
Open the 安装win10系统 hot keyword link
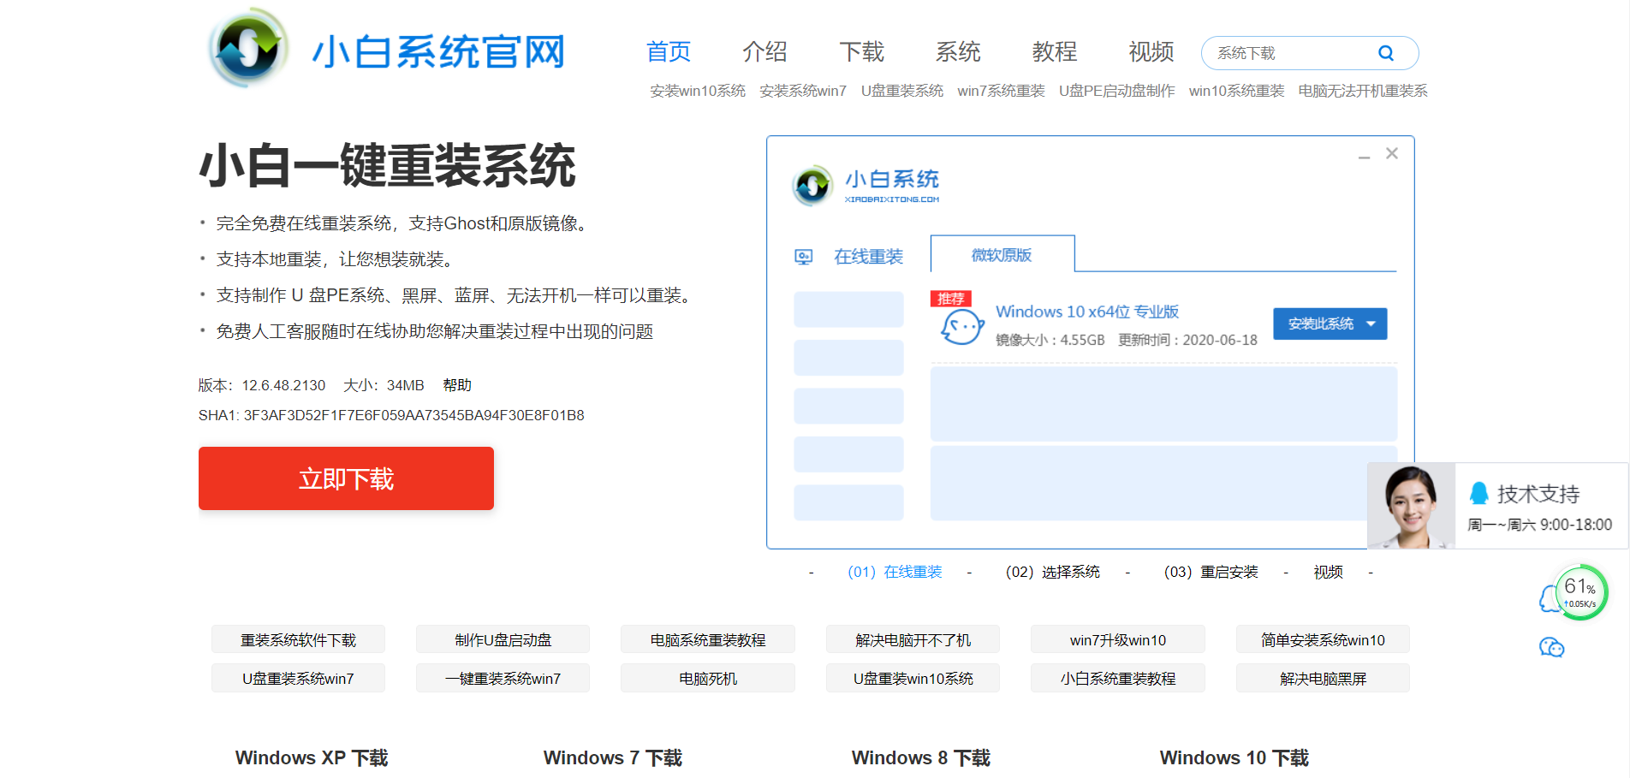[697, 91]
